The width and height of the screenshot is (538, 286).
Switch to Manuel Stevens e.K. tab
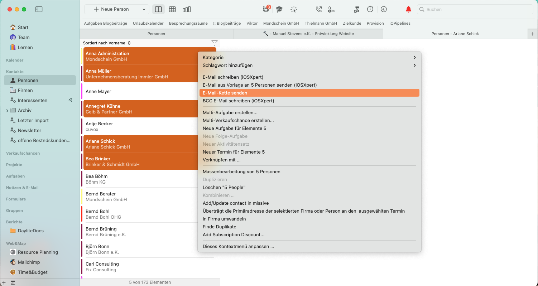tap(308, 34)
